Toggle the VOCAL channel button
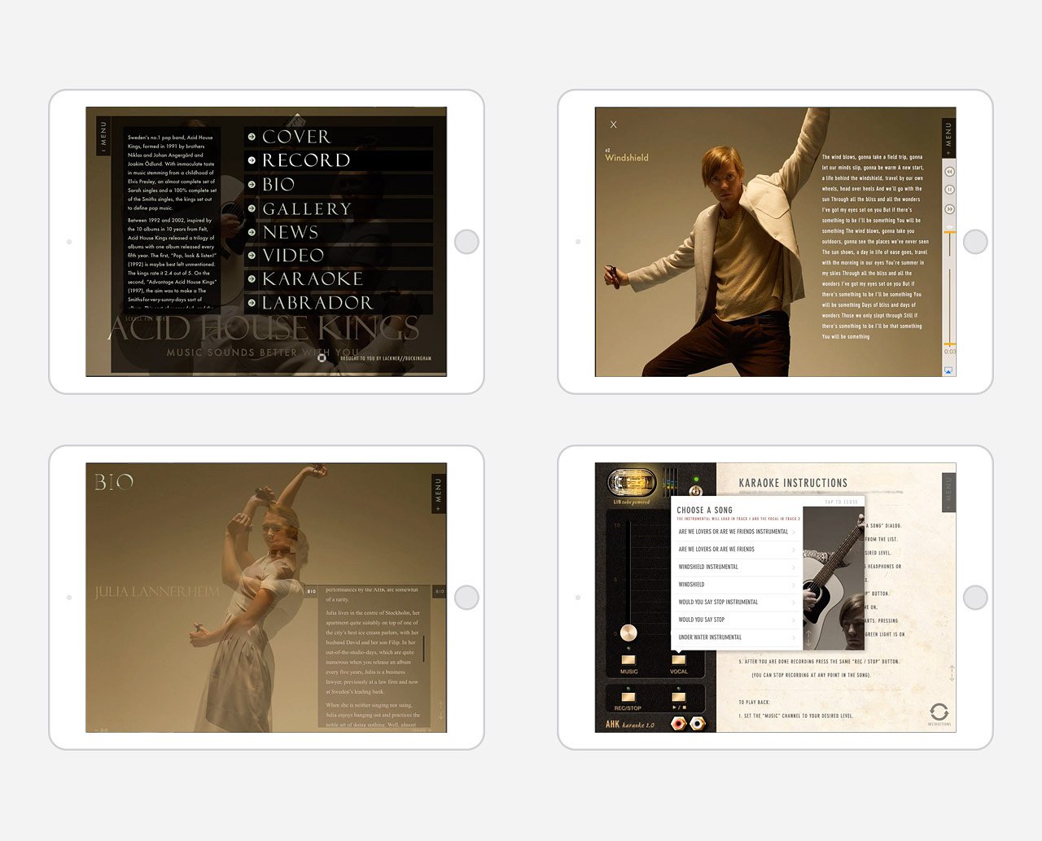Screen dimensions: 1042x841 pos(678,660)
